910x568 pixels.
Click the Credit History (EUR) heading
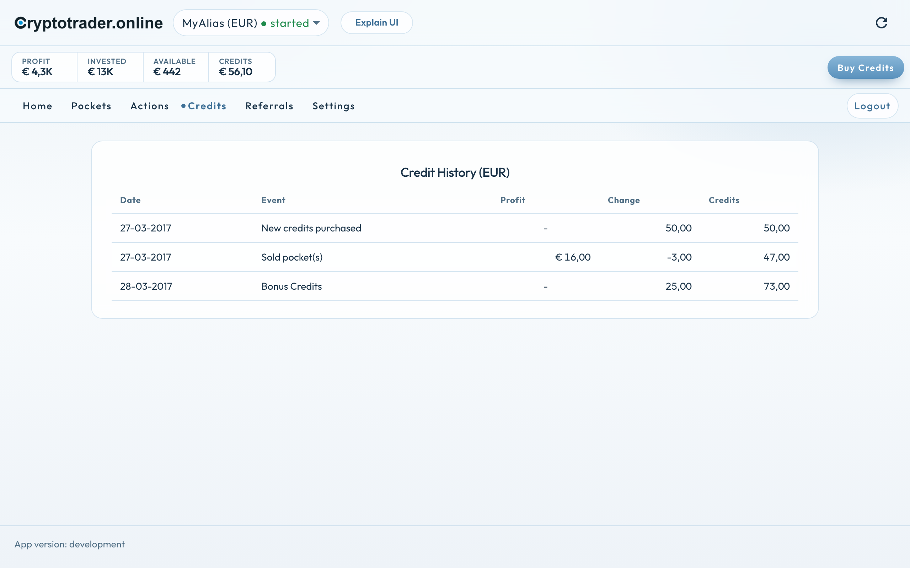pos(455,173)
